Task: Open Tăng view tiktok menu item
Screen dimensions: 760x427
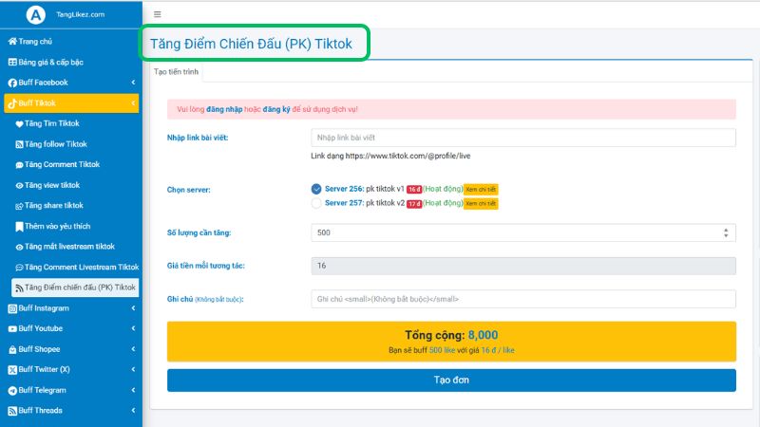Action: [75, 185]
